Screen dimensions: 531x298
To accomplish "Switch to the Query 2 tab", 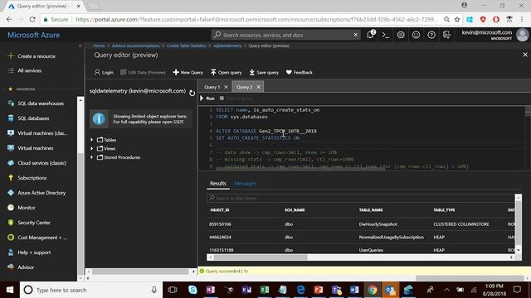I will (x=245, y=87).
